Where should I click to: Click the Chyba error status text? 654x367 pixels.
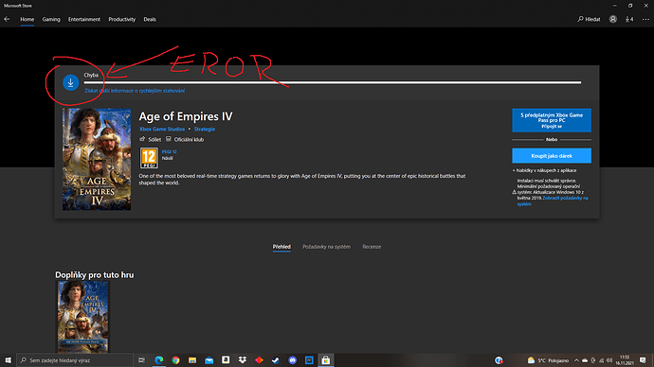91,76
